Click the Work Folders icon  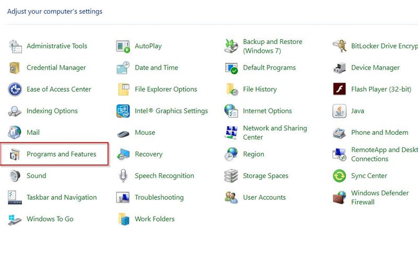[124, 219]
